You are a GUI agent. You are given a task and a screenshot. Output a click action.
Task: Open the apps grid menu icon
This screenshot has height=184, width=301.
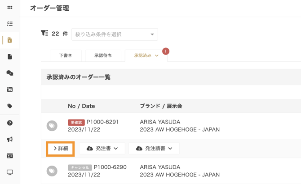10,8
